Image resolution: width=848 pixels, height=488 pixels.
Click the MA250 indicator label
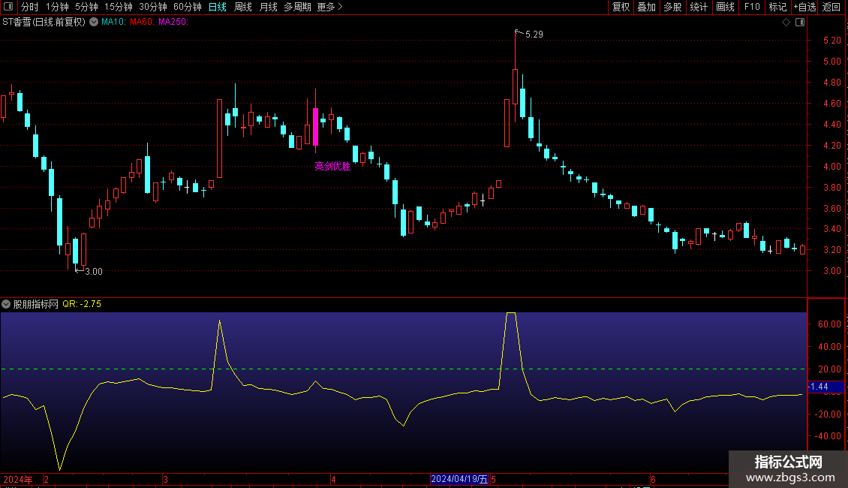coord(173,23)
